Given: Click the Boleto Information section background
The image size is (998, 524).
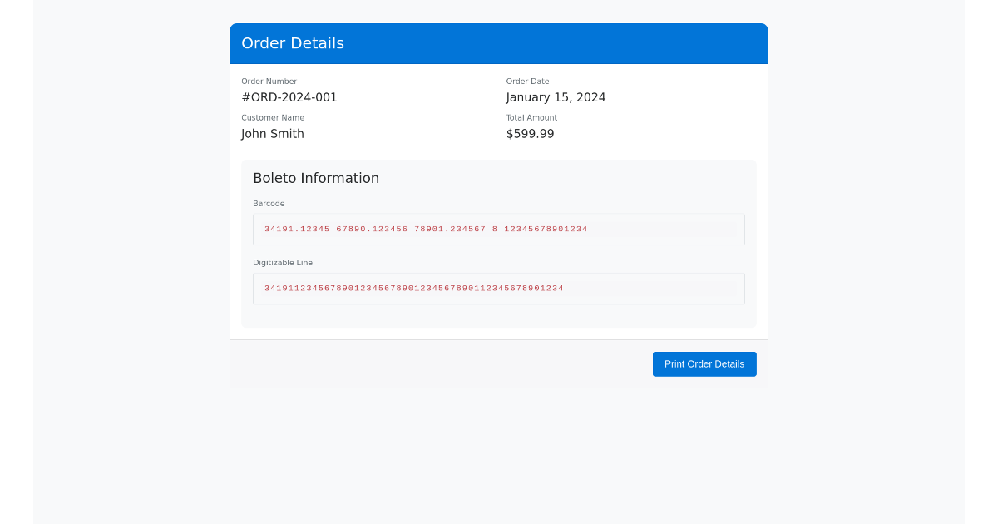Looking at the screenshot, I should tap(499, 318).
